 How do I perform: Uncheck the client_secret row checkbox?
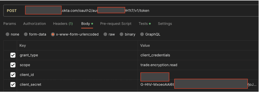click(x=13, y=85)
